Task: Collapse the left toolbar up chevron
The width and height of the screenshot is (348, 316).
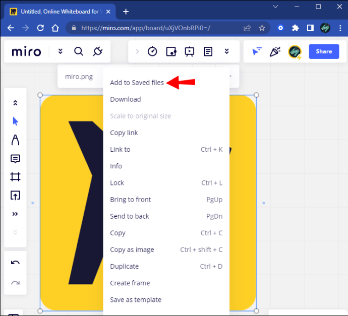Action: (x=15, y=103)
